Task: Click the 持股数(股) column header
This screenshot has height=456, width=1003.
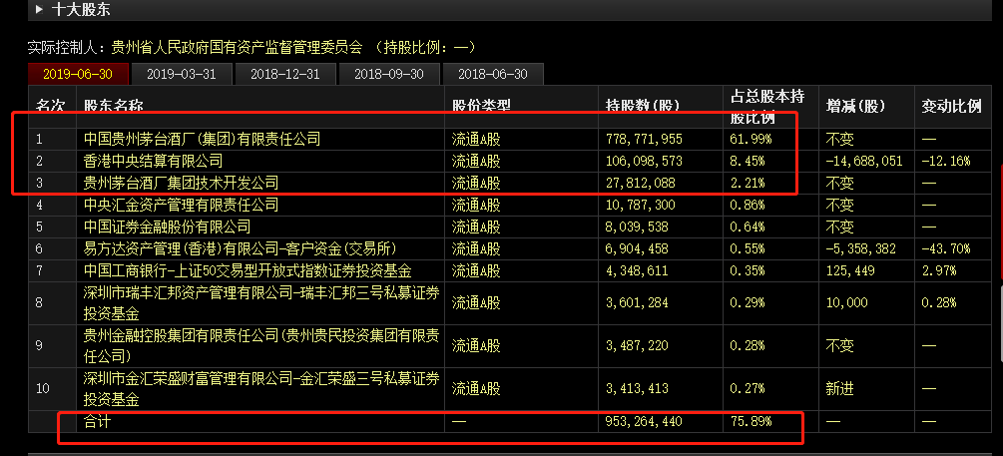Action: (x=643, y=106)
